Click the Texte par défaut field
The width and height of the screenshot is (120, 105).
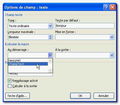[85, 26]
